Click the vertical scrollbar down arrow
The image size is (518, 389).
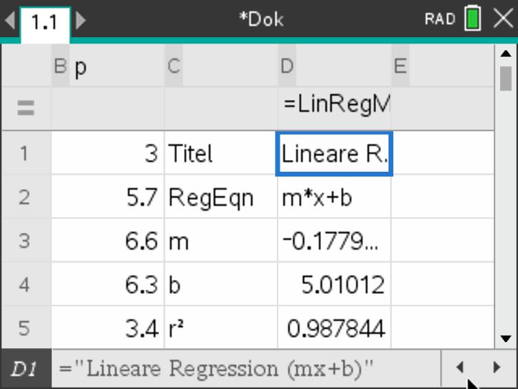tap(506, 339)
